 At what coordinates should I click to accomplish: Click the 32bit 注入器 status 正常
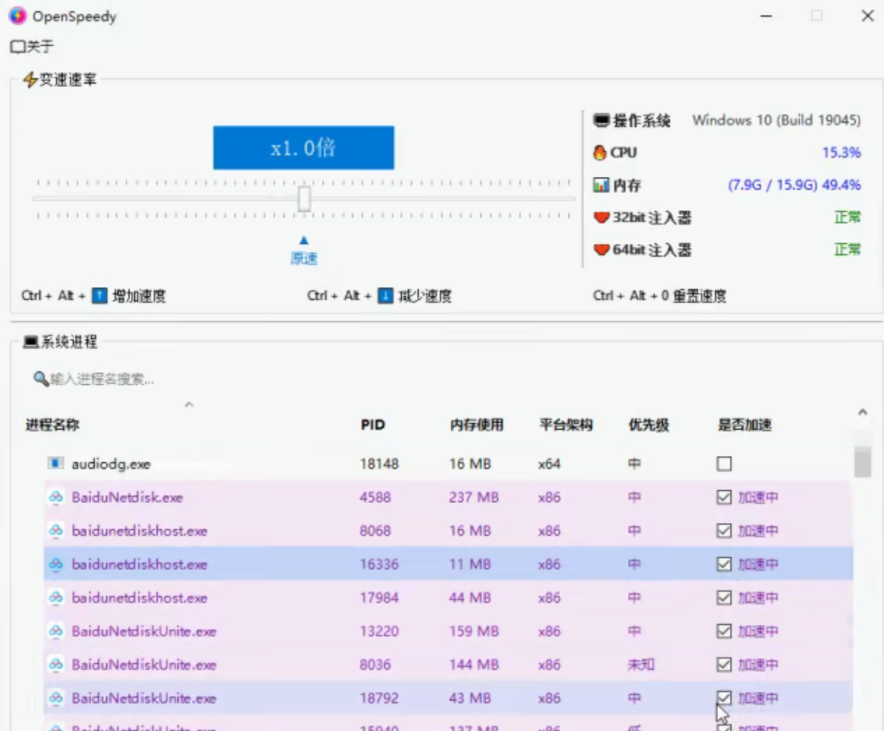pos(847,217)
